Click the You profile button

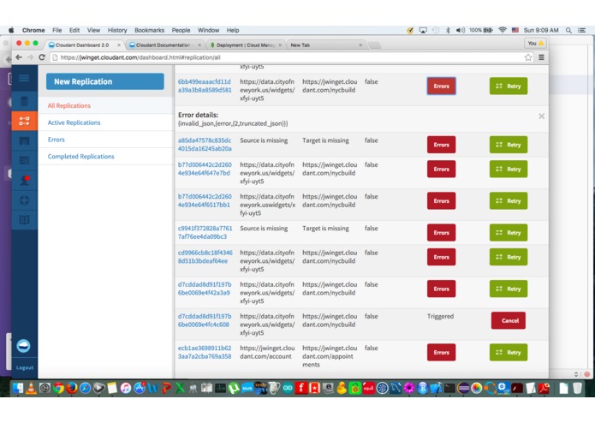(x=535, y=44)
